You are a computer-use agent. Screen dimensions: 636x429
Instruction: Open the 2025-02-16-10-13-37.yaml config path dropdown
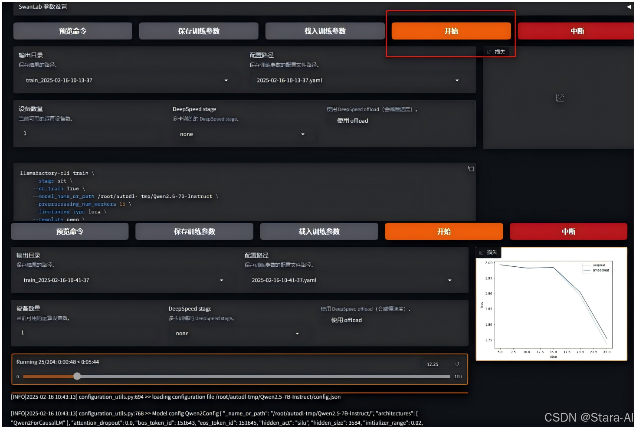(x=357, y=80)
